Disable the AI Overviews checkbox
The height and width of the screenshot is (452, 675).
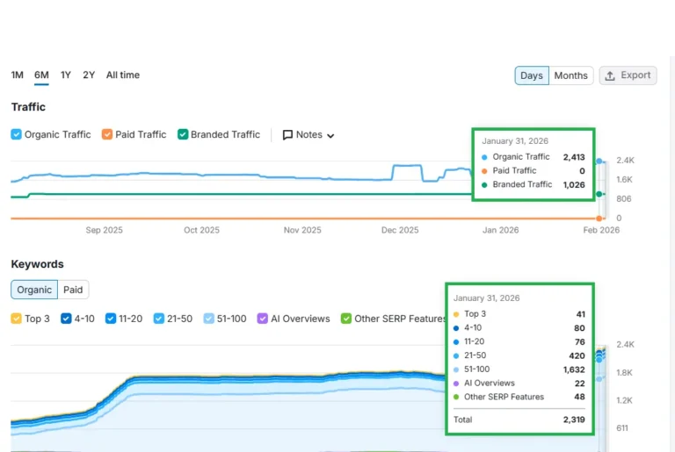click(x=263, y=319)
